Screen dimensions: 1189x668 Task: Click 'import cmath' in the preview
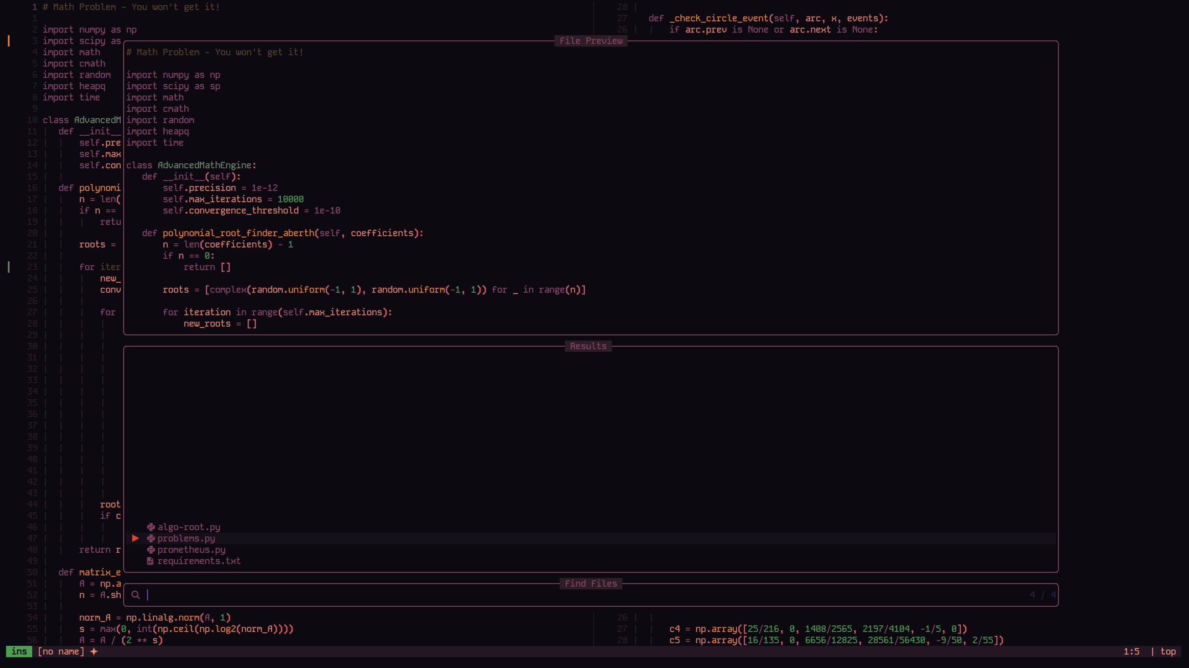tap(158, 109)
